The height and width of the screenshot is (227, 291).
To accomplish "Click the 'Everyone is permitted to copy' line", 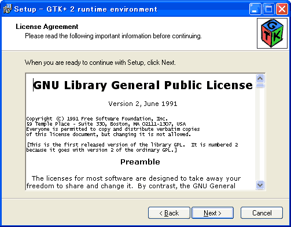I will coord(113,129).
